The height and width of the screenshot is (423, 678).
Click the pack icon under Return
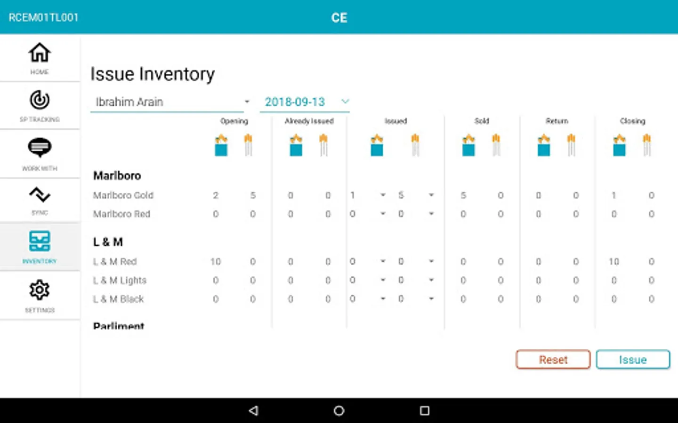click(x=544, y=145)
